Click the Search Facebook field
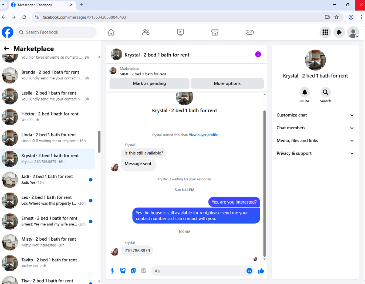 click(56, 32)
